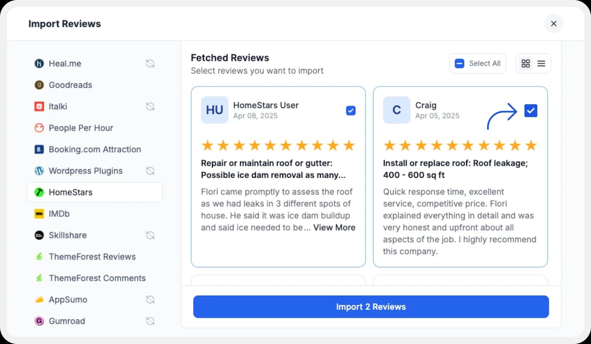Switch to grid view layout
The width and height of the screenshot is (591, 344).
(x=526, y=63)
